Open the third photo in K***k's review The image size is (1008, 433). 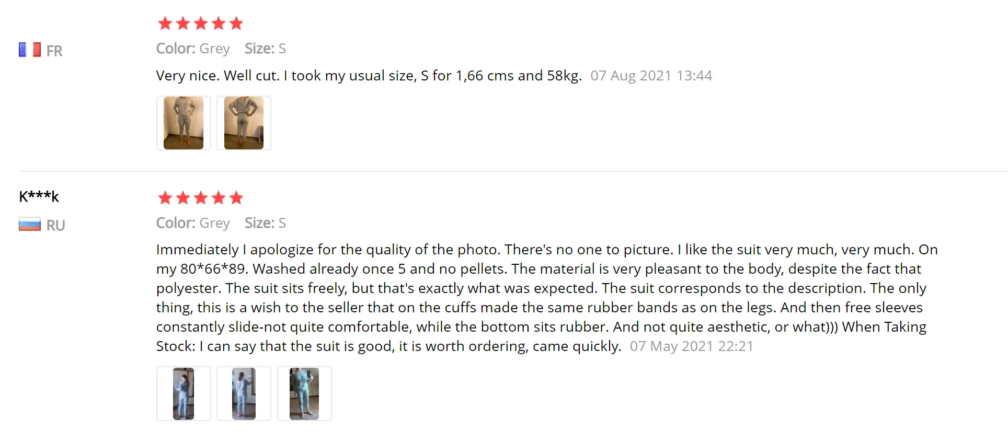click(x=304, y=394)
